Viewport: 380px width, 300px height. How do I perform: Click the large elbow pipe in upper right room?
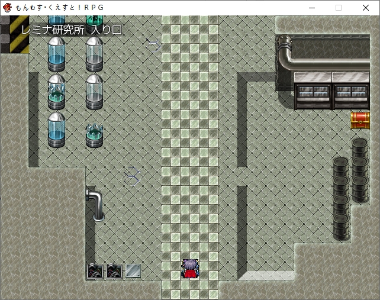coord(323,53)
